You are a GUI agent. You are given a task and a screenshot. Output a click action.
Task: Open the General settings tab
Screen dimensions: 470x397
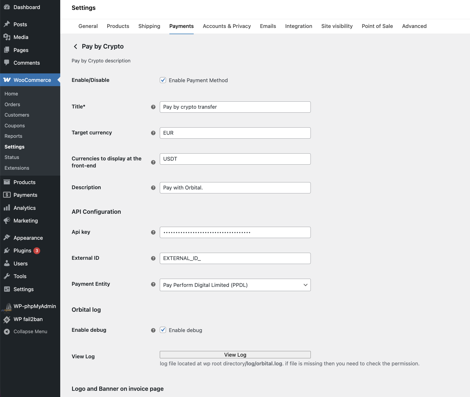[88, 26]
